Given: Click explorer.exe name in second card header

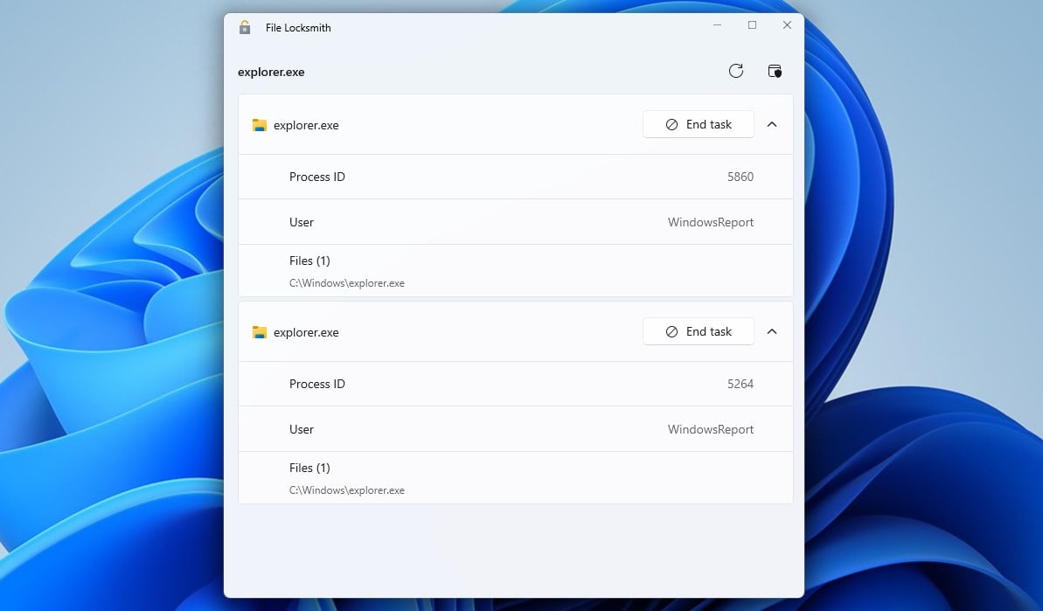Looking at the screenshot, I should coord(306,332).
